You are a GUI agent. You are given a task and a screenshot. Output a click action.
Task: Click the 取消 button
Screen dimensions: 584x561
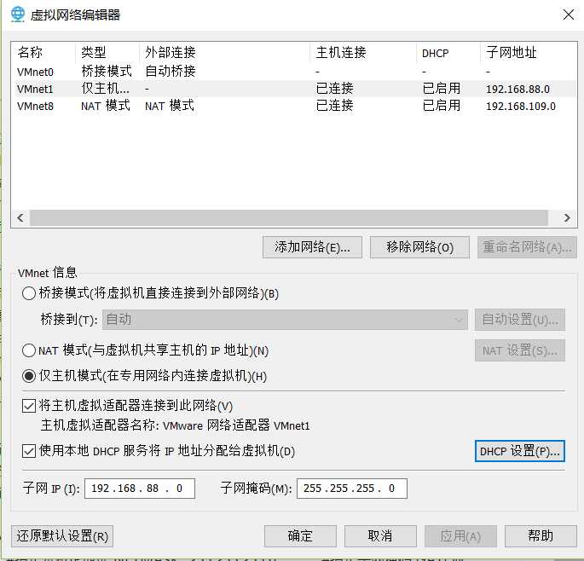(380, 536)
